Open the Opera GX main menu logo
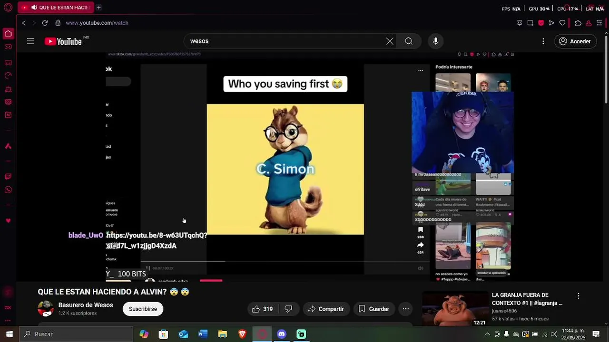 [8, 8]
